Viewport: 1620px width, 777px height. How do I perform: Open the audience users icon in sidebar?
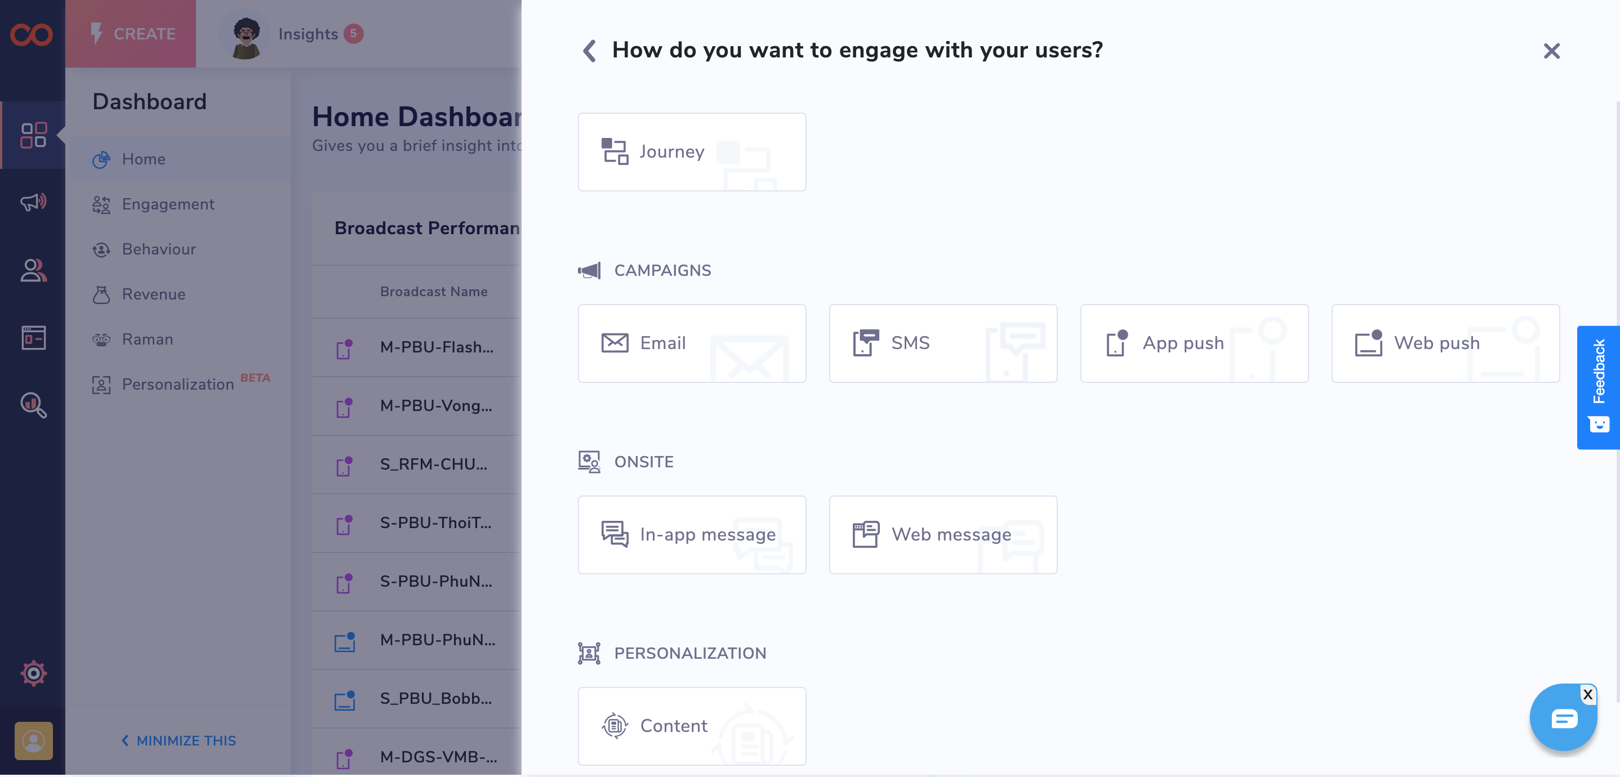33,270
